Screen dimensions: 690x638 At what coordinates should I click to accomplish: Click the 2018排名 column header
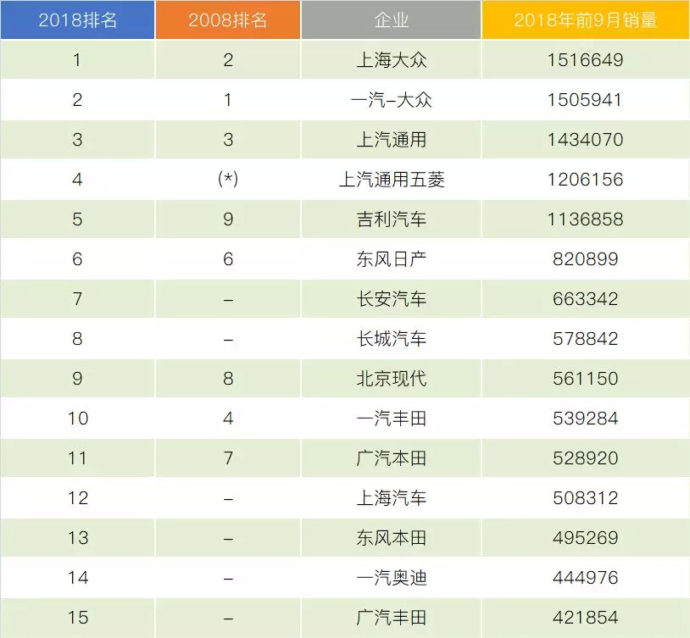77,19
